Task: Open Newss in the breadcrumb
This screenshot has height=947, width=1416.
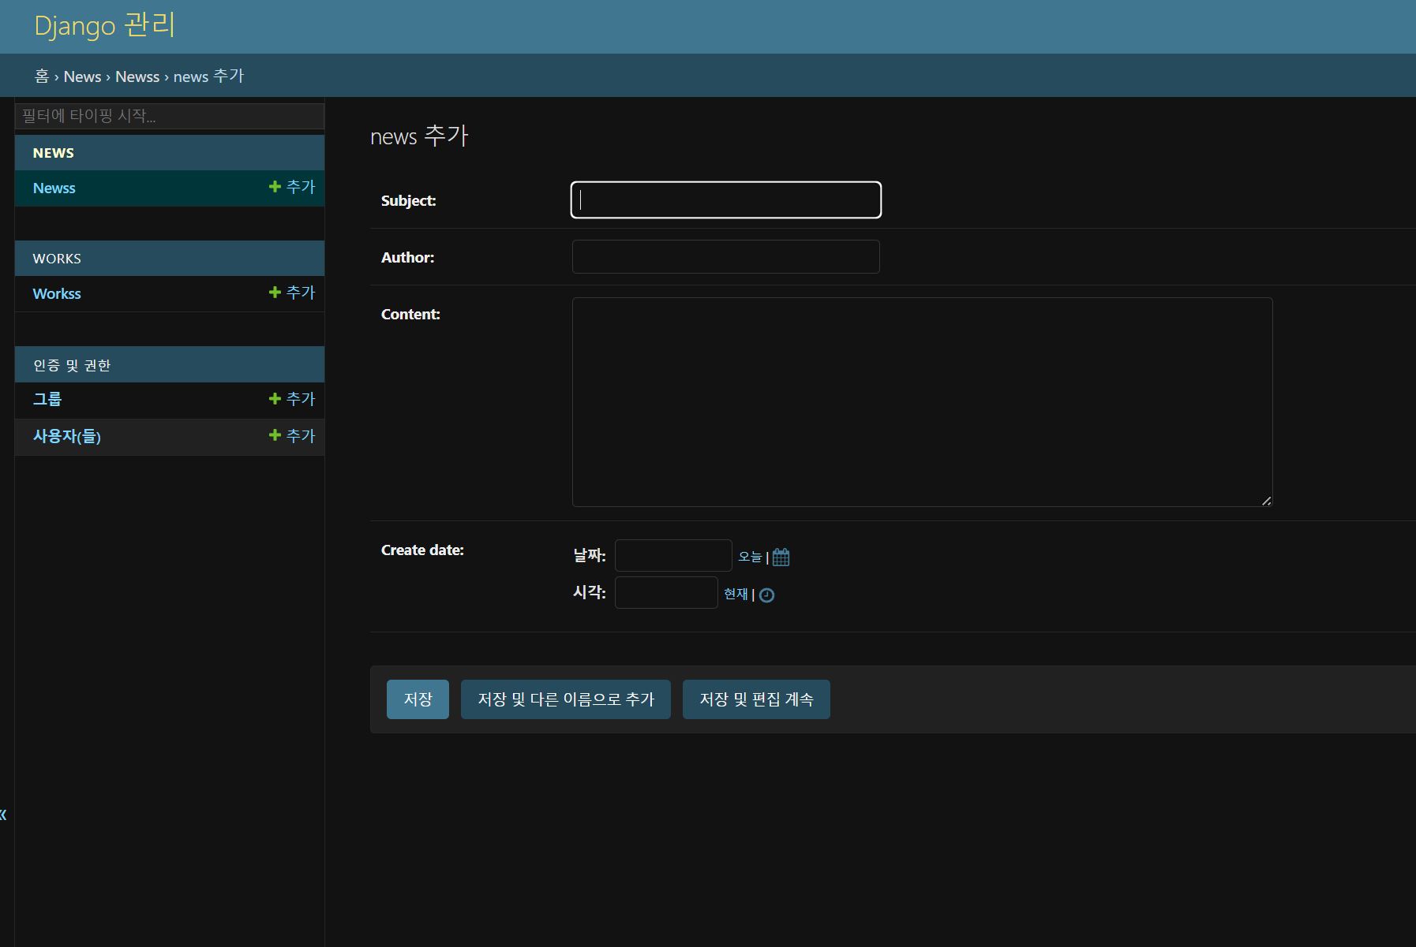Action: [x=137, y=76]
